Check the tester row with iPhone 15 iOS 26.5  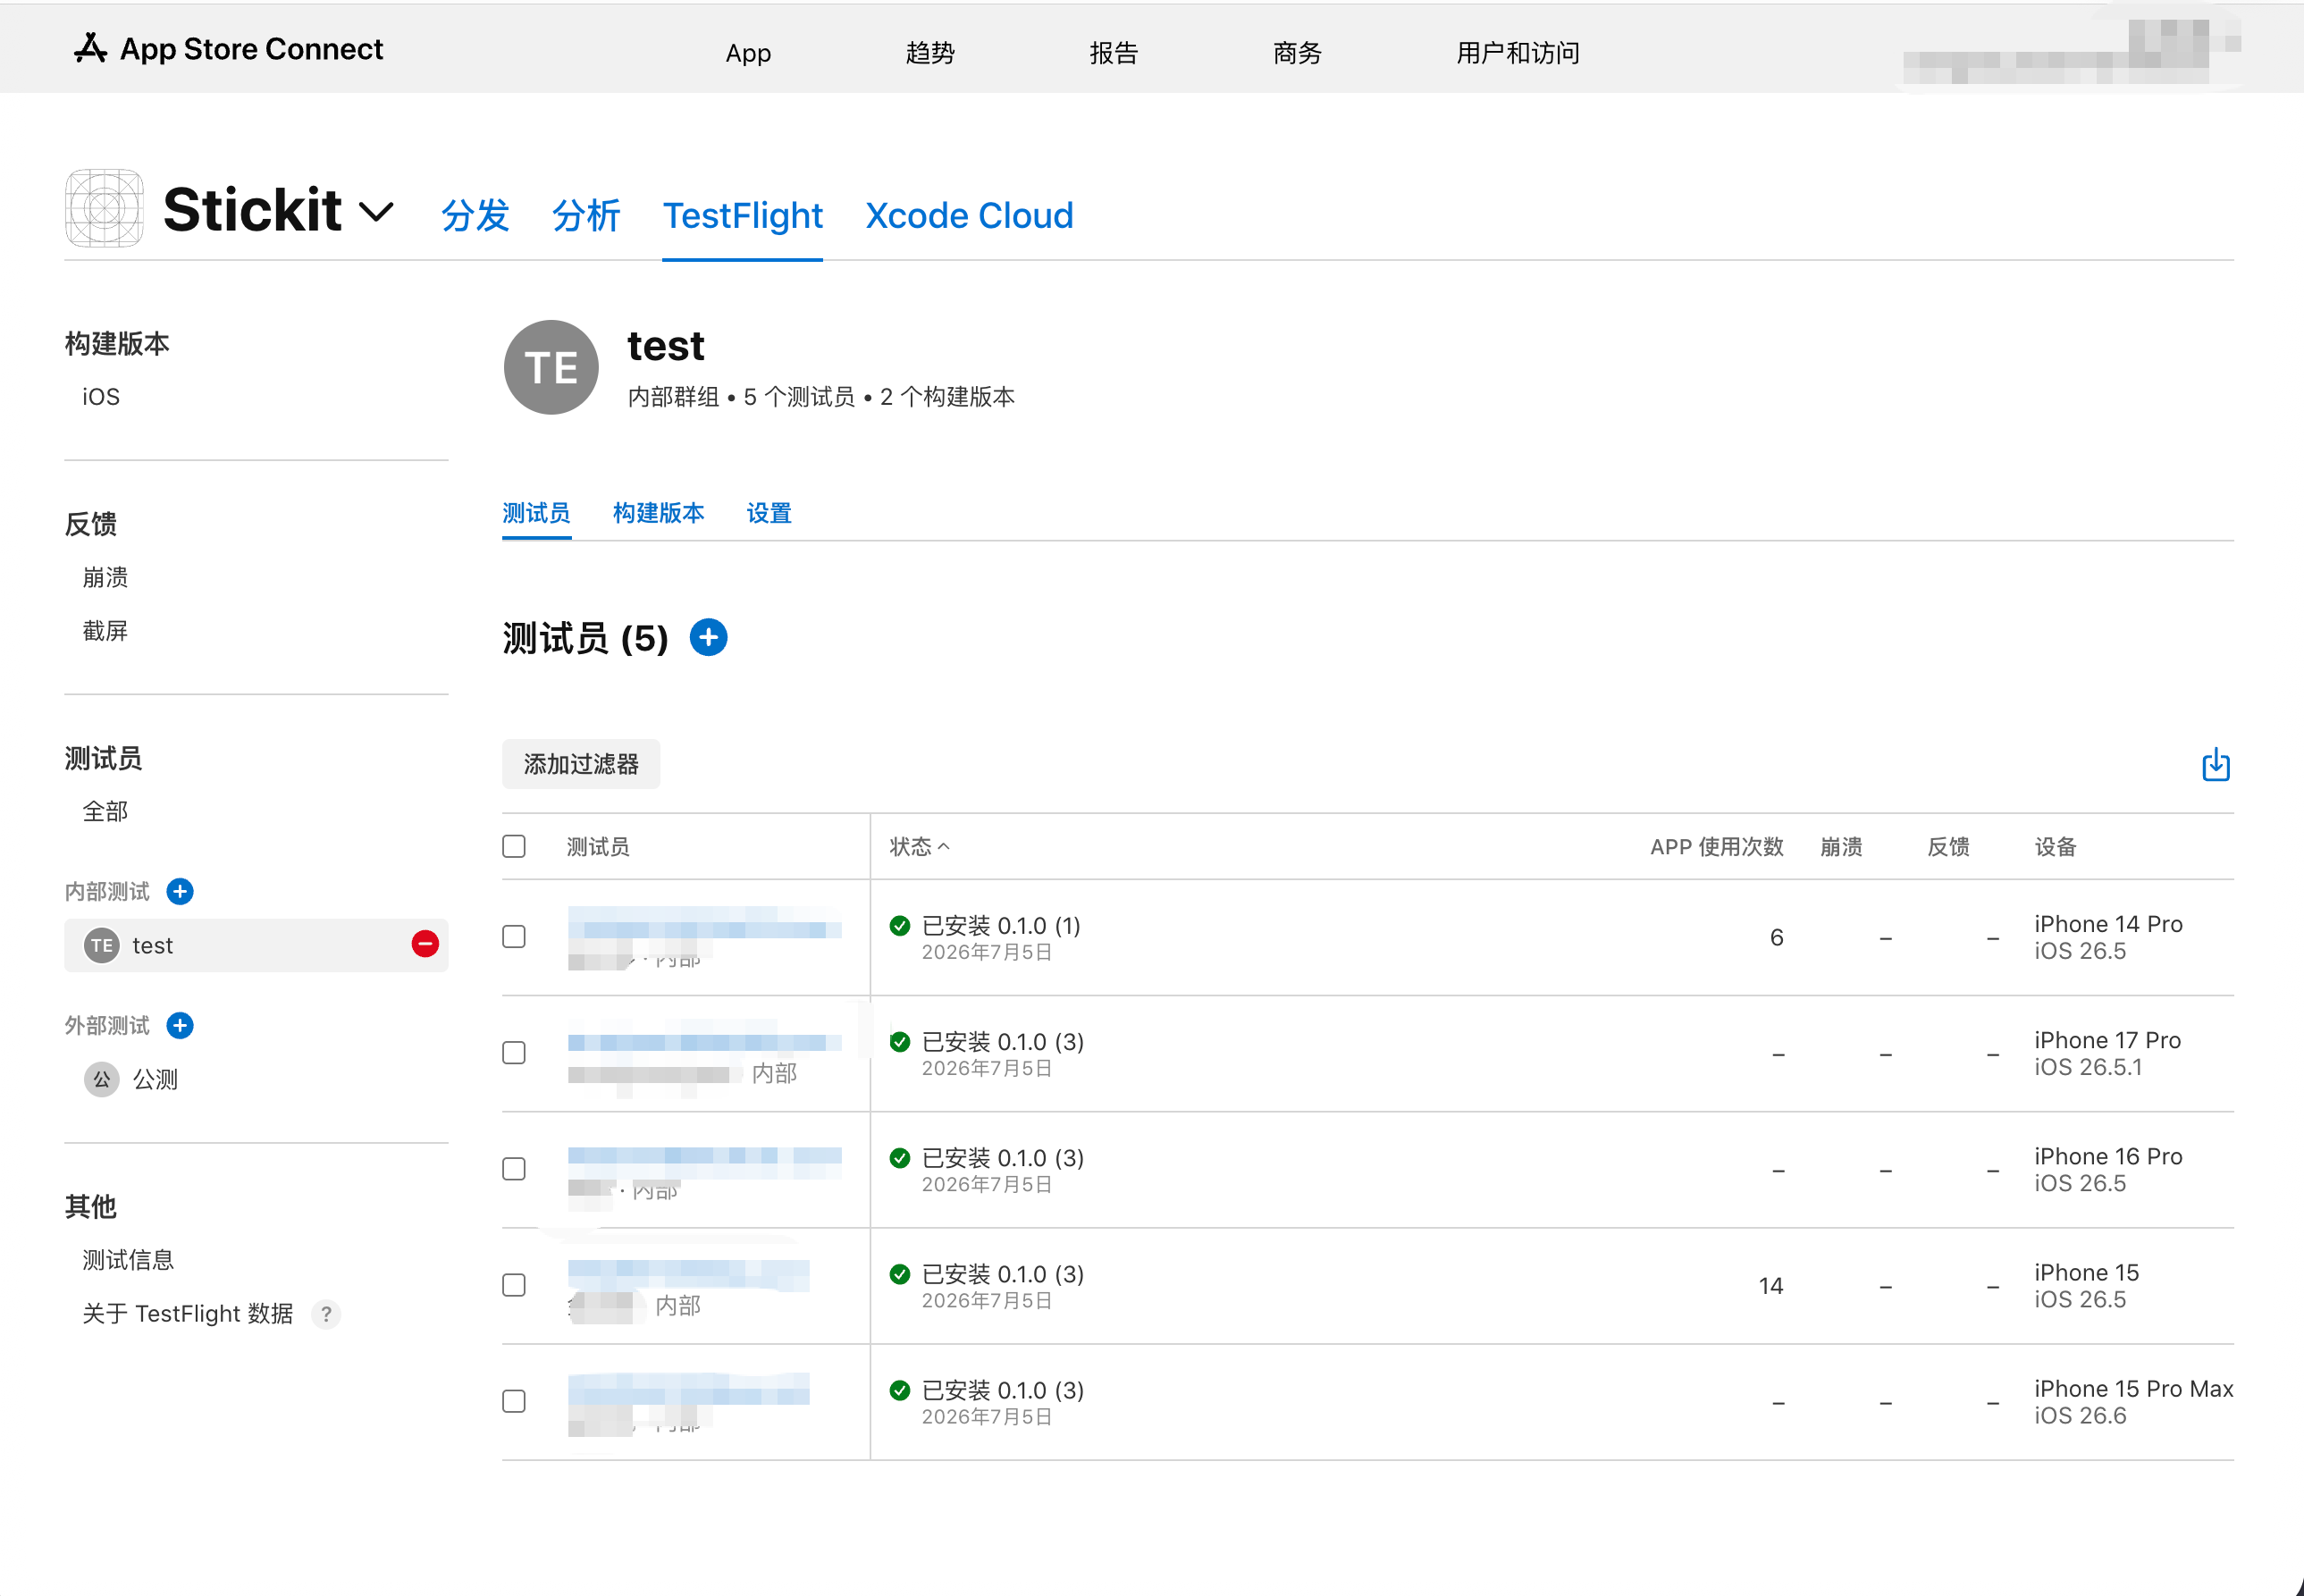point(514,1285)
